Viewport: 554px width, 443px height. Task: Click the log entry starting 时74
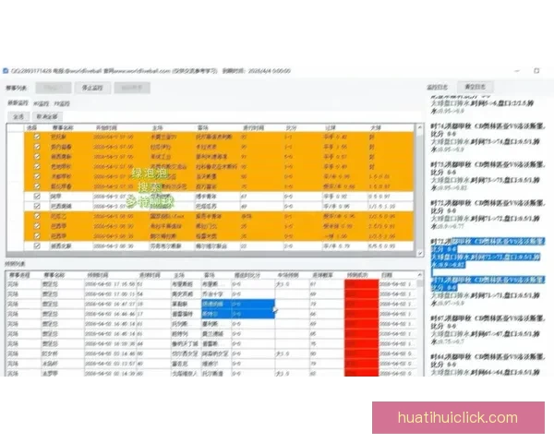pyautogui.click(x=487, y=138)
